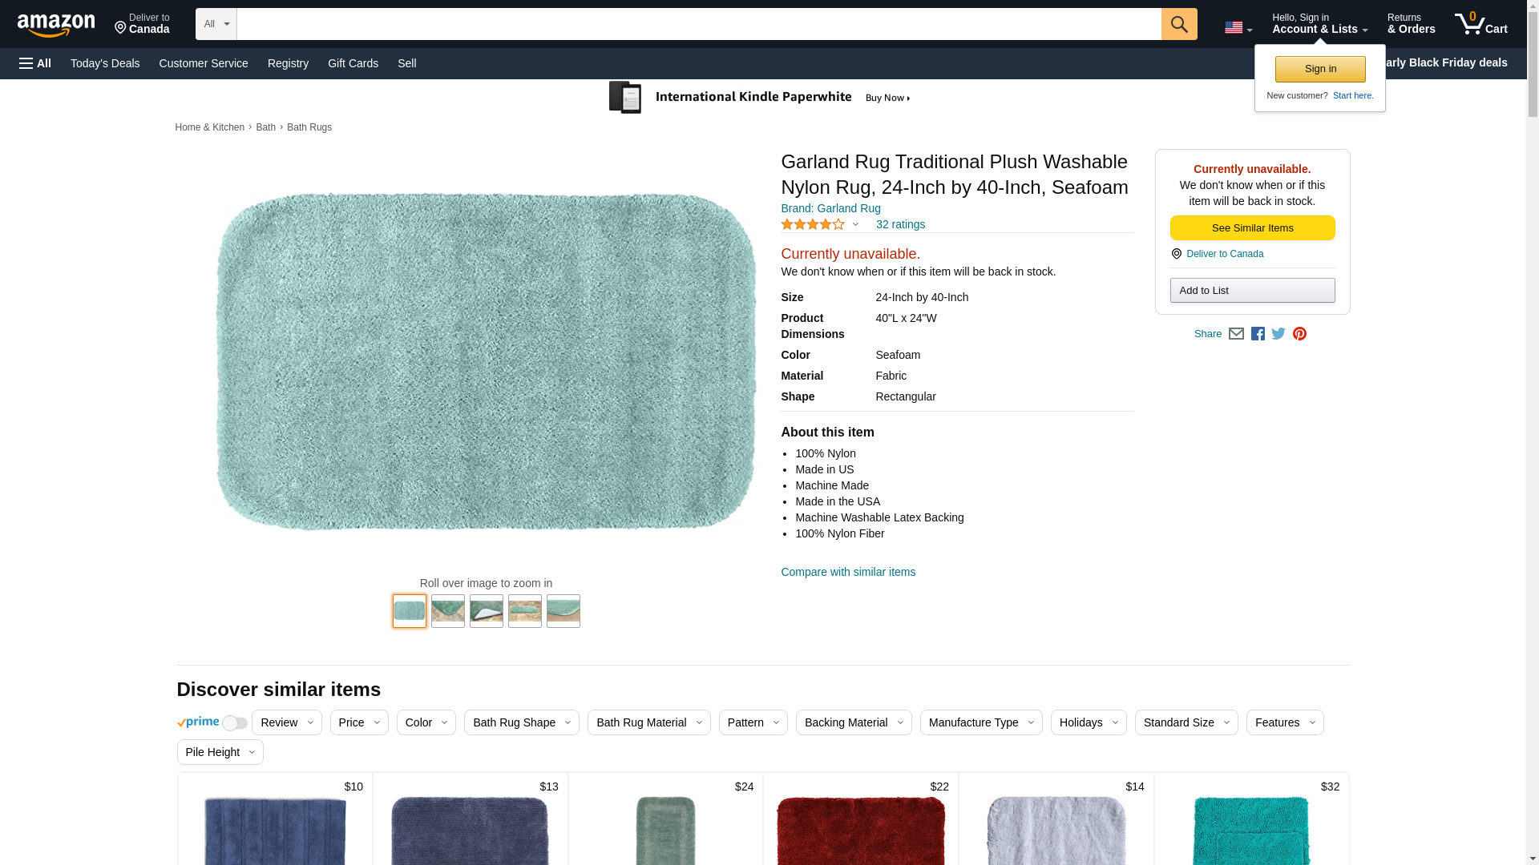Viewport: 1539px width, 865px height.
Task: Expand the Bath Rug Shape filter
Action: pos(521,722)
